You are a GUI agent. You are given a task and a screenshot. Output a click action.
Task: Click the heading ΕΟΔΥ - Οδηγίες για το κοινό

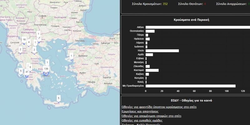coord(191,101)
